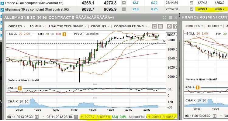Click the Allemagne 30 buy price 9095.9

pyautogui.click(x=110, y=9)
